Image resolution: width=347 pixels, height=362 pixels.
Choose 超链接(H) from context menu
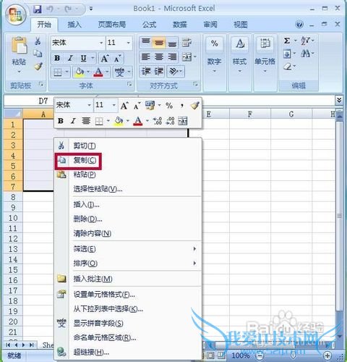[128, 352]
